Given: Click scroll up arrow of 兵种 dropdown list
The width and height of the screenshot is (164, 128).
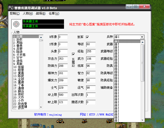Looking at the screenshot, I should coord(143,41).
